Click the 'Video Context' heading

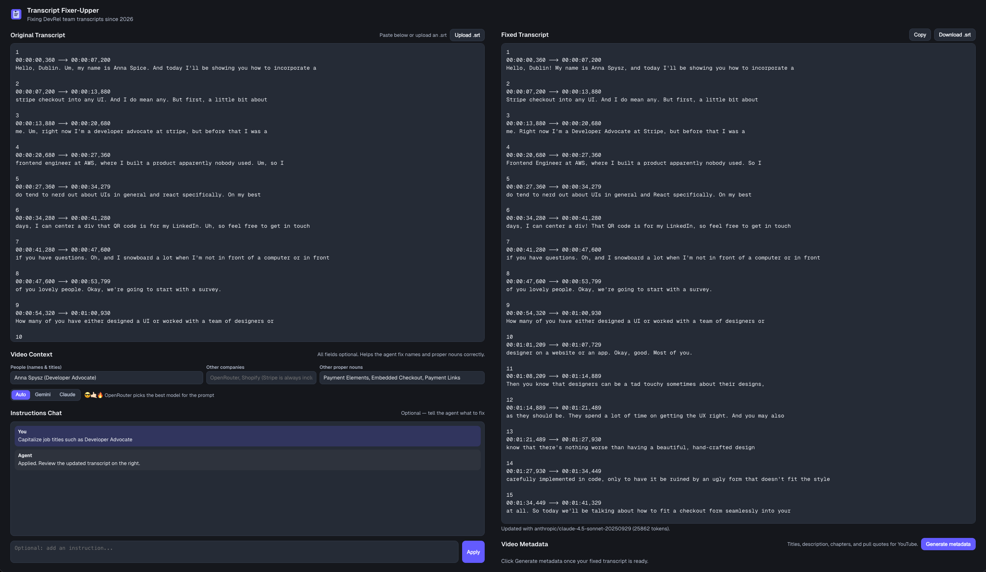(x=31, y=354)
